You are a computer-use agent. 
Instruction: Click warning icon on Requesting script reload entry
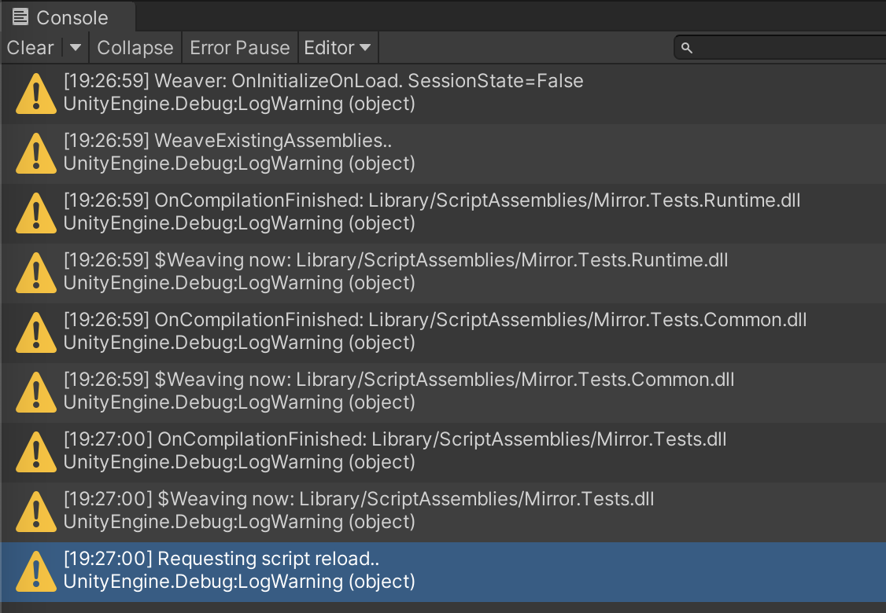(x=35, y=570)
